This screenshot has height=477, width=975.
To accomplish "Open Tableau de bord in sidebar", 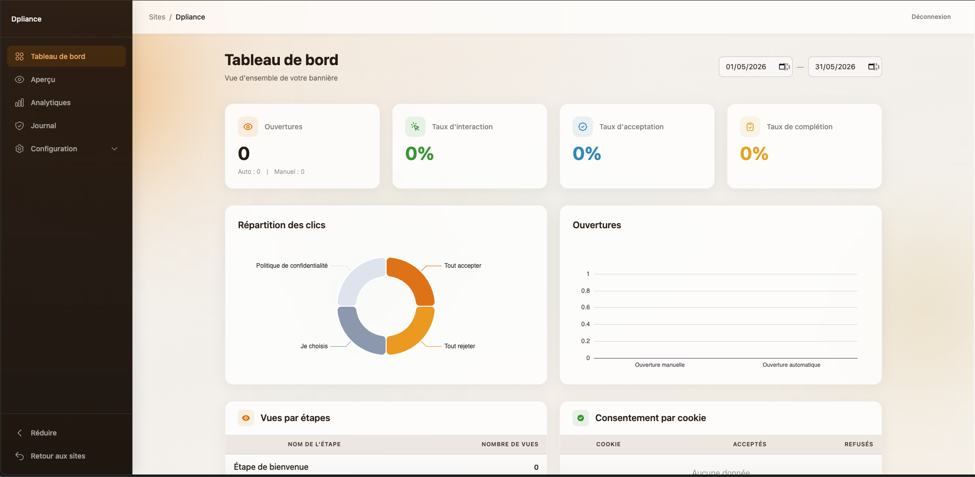I will click(66, 56).
